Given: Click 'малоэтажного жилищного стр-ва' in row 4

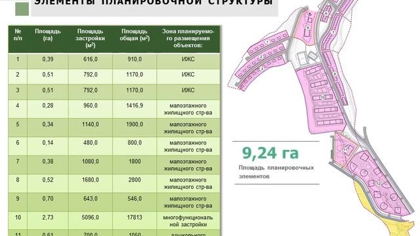Looking at the screenshot, I should 188,109.
